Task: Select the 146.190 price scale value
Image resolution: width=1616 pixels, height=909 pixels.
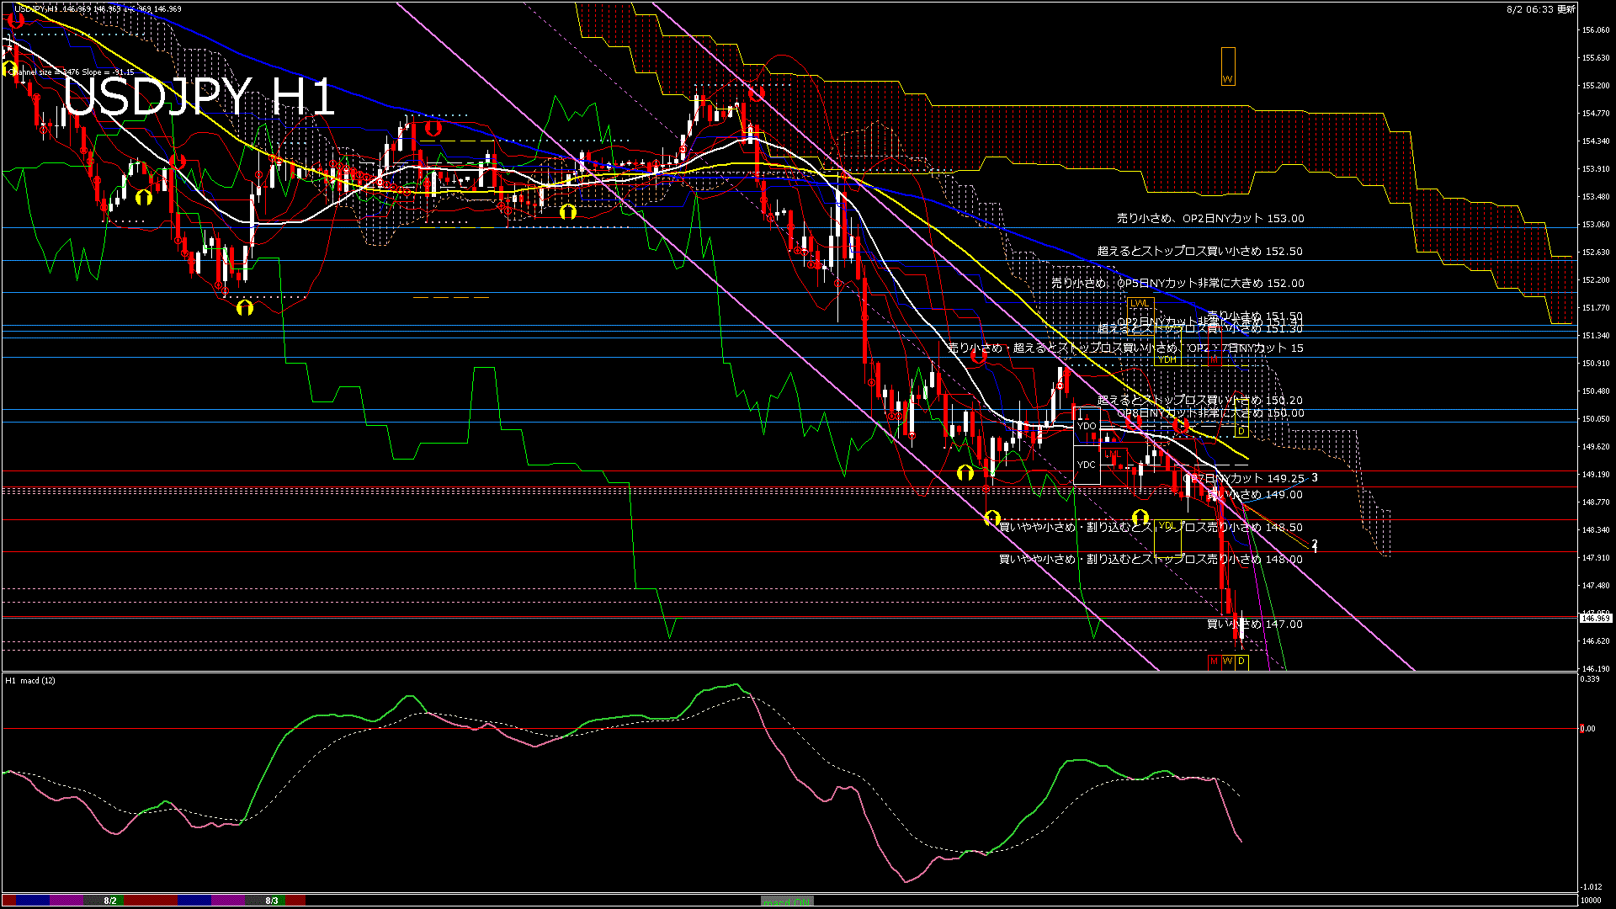Action: pos(1596,669)
